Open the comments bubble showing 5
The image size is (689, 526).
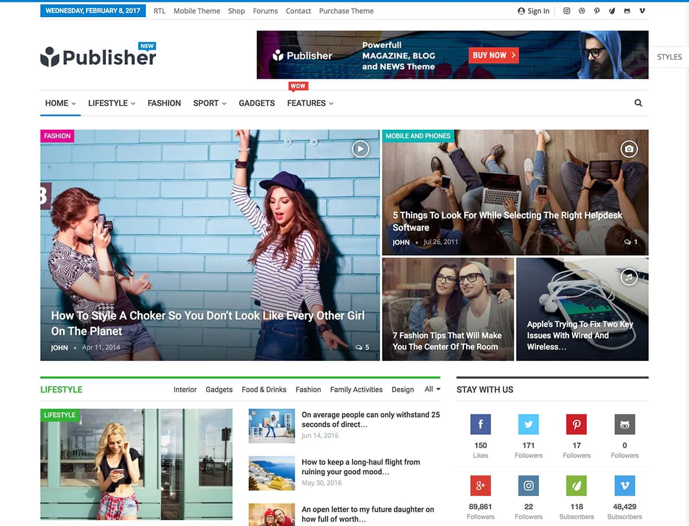(x=362, y=347)
